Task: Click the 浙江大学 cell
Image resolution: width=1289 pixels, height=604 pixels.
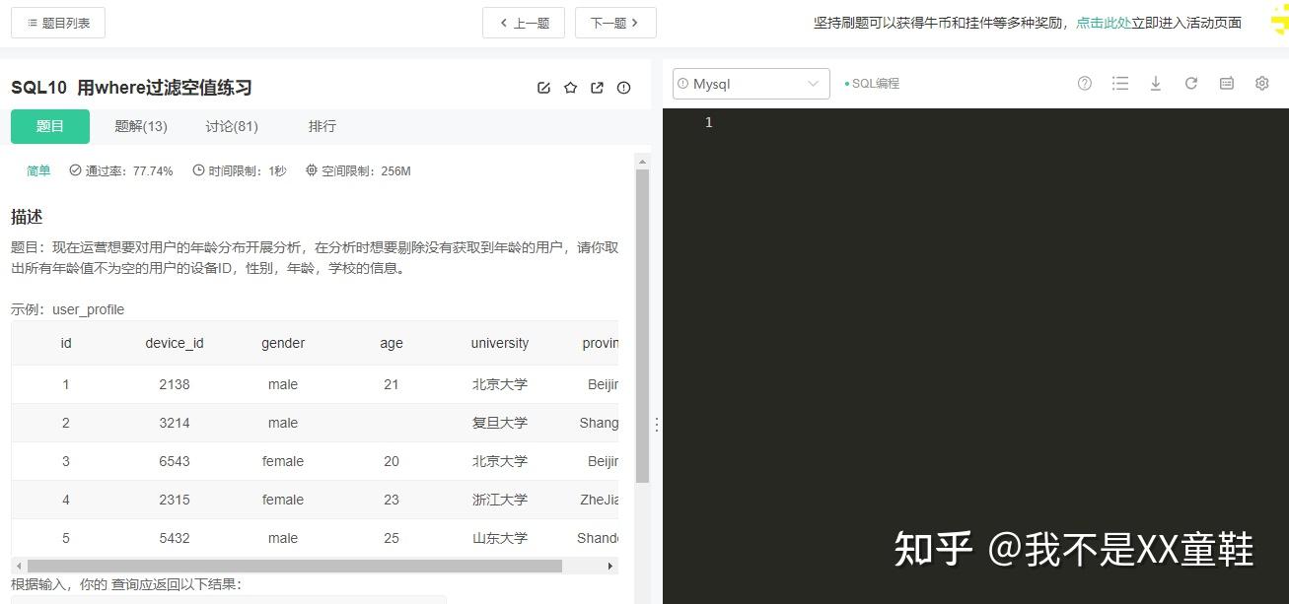Action: tap(500, 500)
